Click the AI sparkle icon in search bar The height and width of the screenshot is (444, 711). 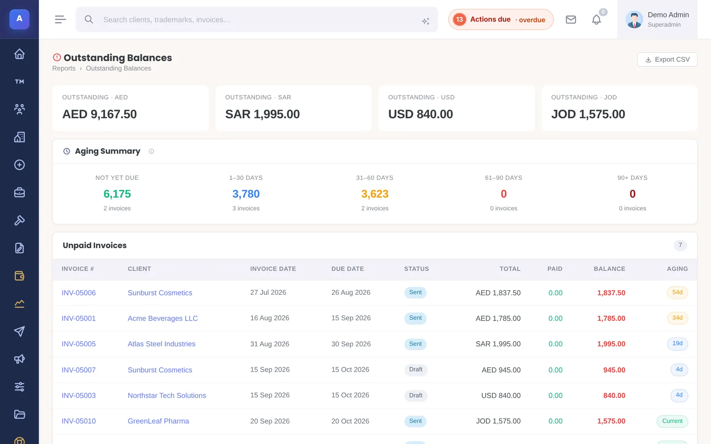[x=425, y=20]
